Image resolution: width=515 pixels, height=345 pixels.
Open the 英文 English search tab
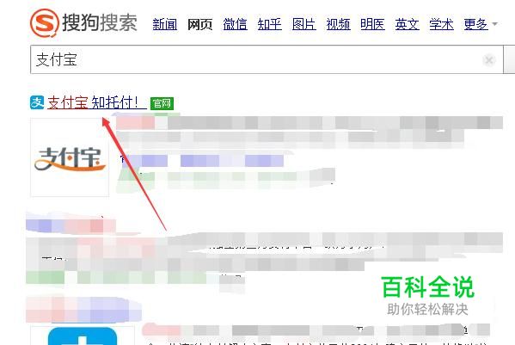[x=407, y=24]
